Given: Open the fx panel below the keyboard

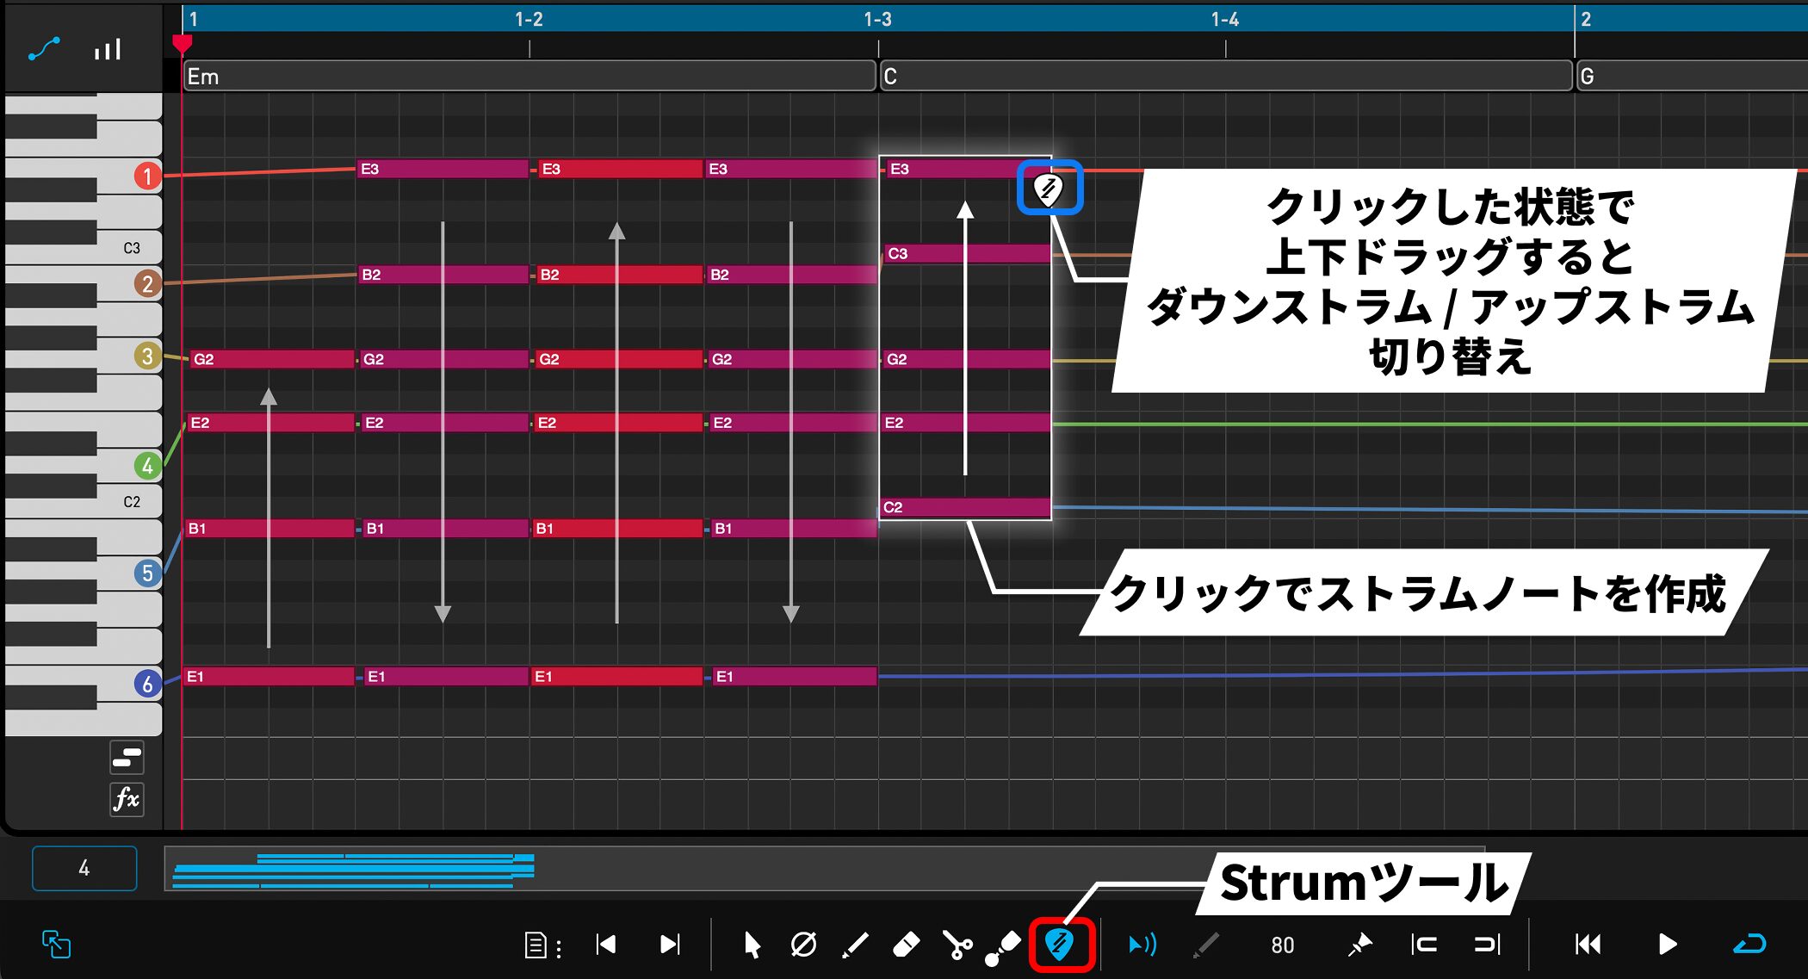Looking at the screenshot, I should (x=126, y=800).
